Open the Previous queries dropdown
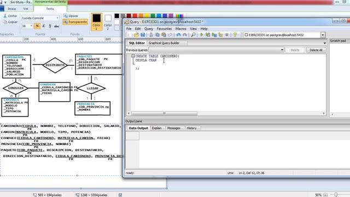This screenshot has height=197, width=350. pyautogui.click(x=282, y=50)
